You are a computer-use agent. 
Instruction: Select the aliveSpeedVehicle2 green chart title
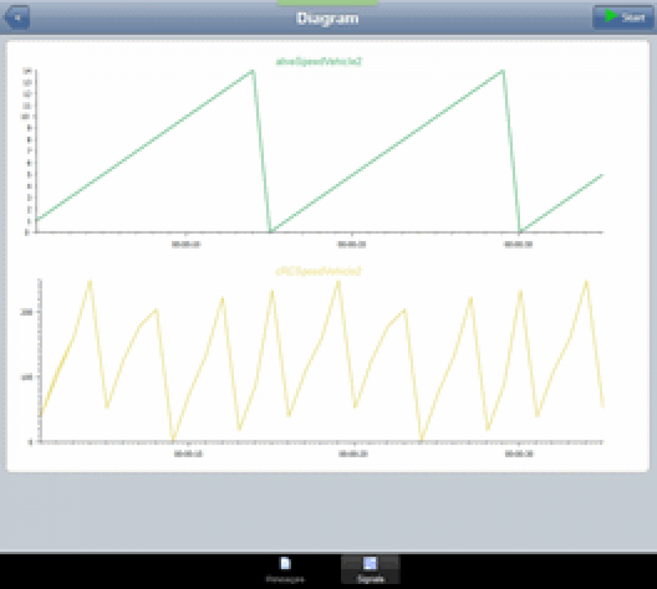point(319,62)
